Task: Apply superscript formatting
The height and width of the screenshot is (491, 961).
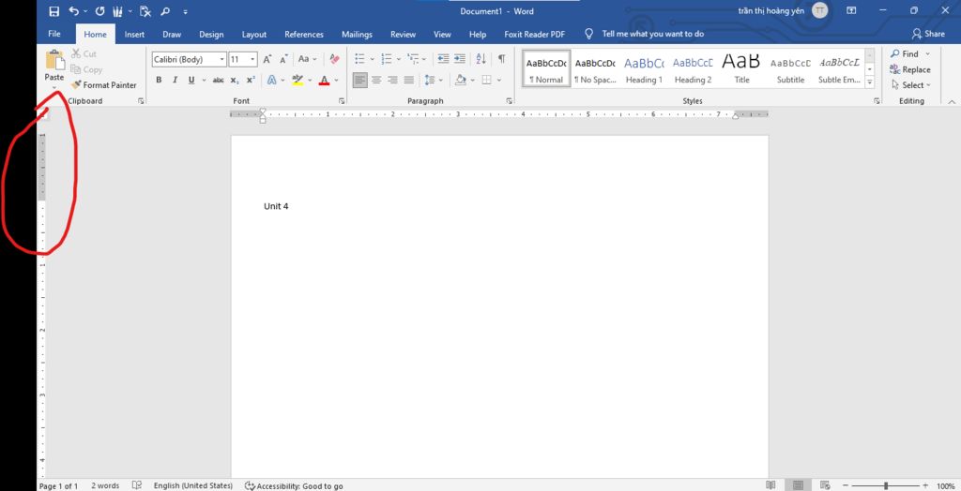Action: click(251, 81)
